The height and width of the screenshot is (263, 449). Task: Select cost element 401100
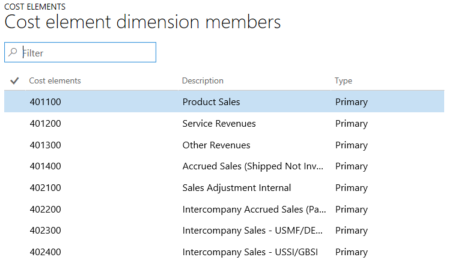pyautogui.click(x=45, y=102)
